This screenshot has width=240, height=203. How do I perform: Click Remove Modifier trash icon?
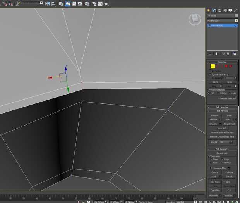coord(228,54)
